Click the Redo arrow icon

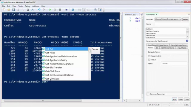pos(44,10)
